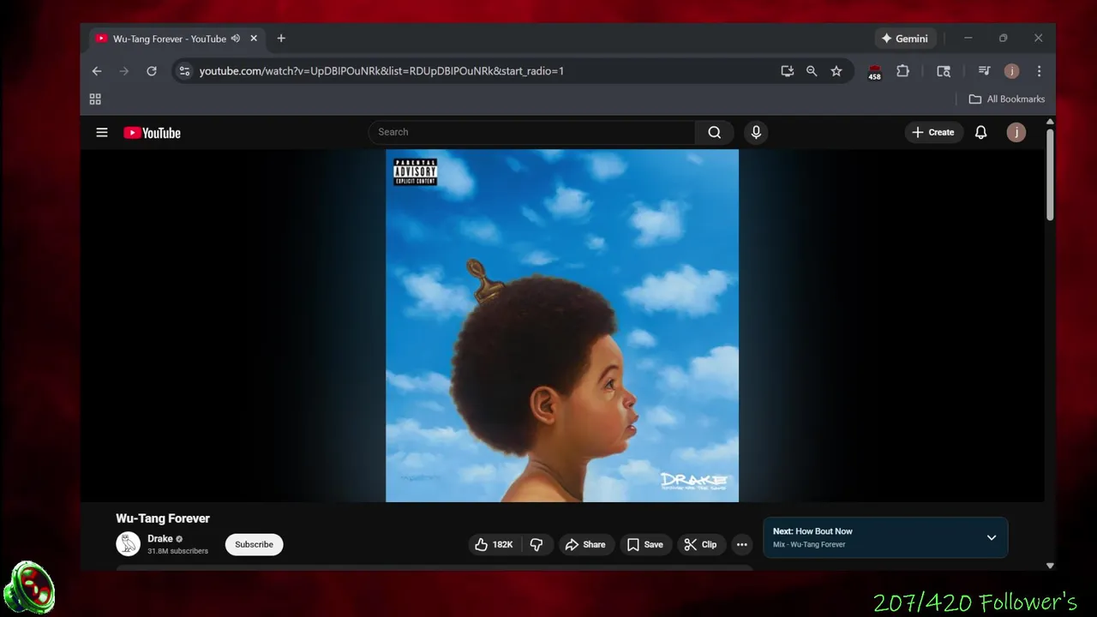This screenshot has width=1097, height=617.
Task: Create a Clip of the video
Action: (700, 544)
